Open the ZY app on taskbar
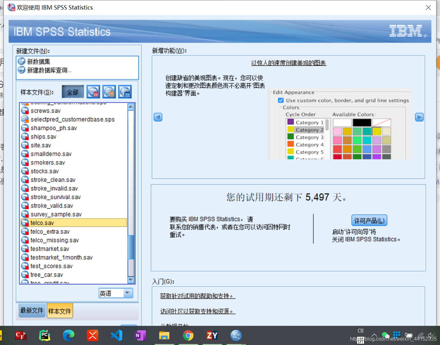 pos(212,335)
